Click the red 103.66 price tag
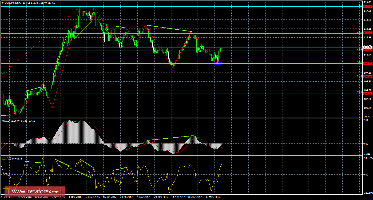 point(368,94)
